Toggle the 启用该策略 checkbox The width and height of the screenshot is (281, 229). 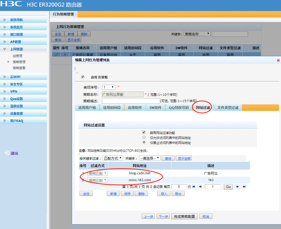point(83,77)
